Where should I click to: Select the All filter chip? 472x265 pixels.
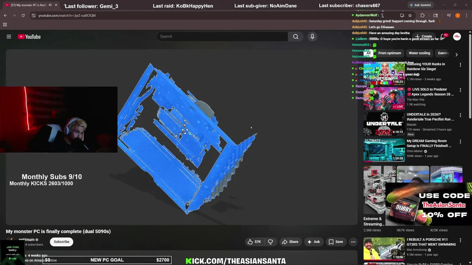[368, 53]
